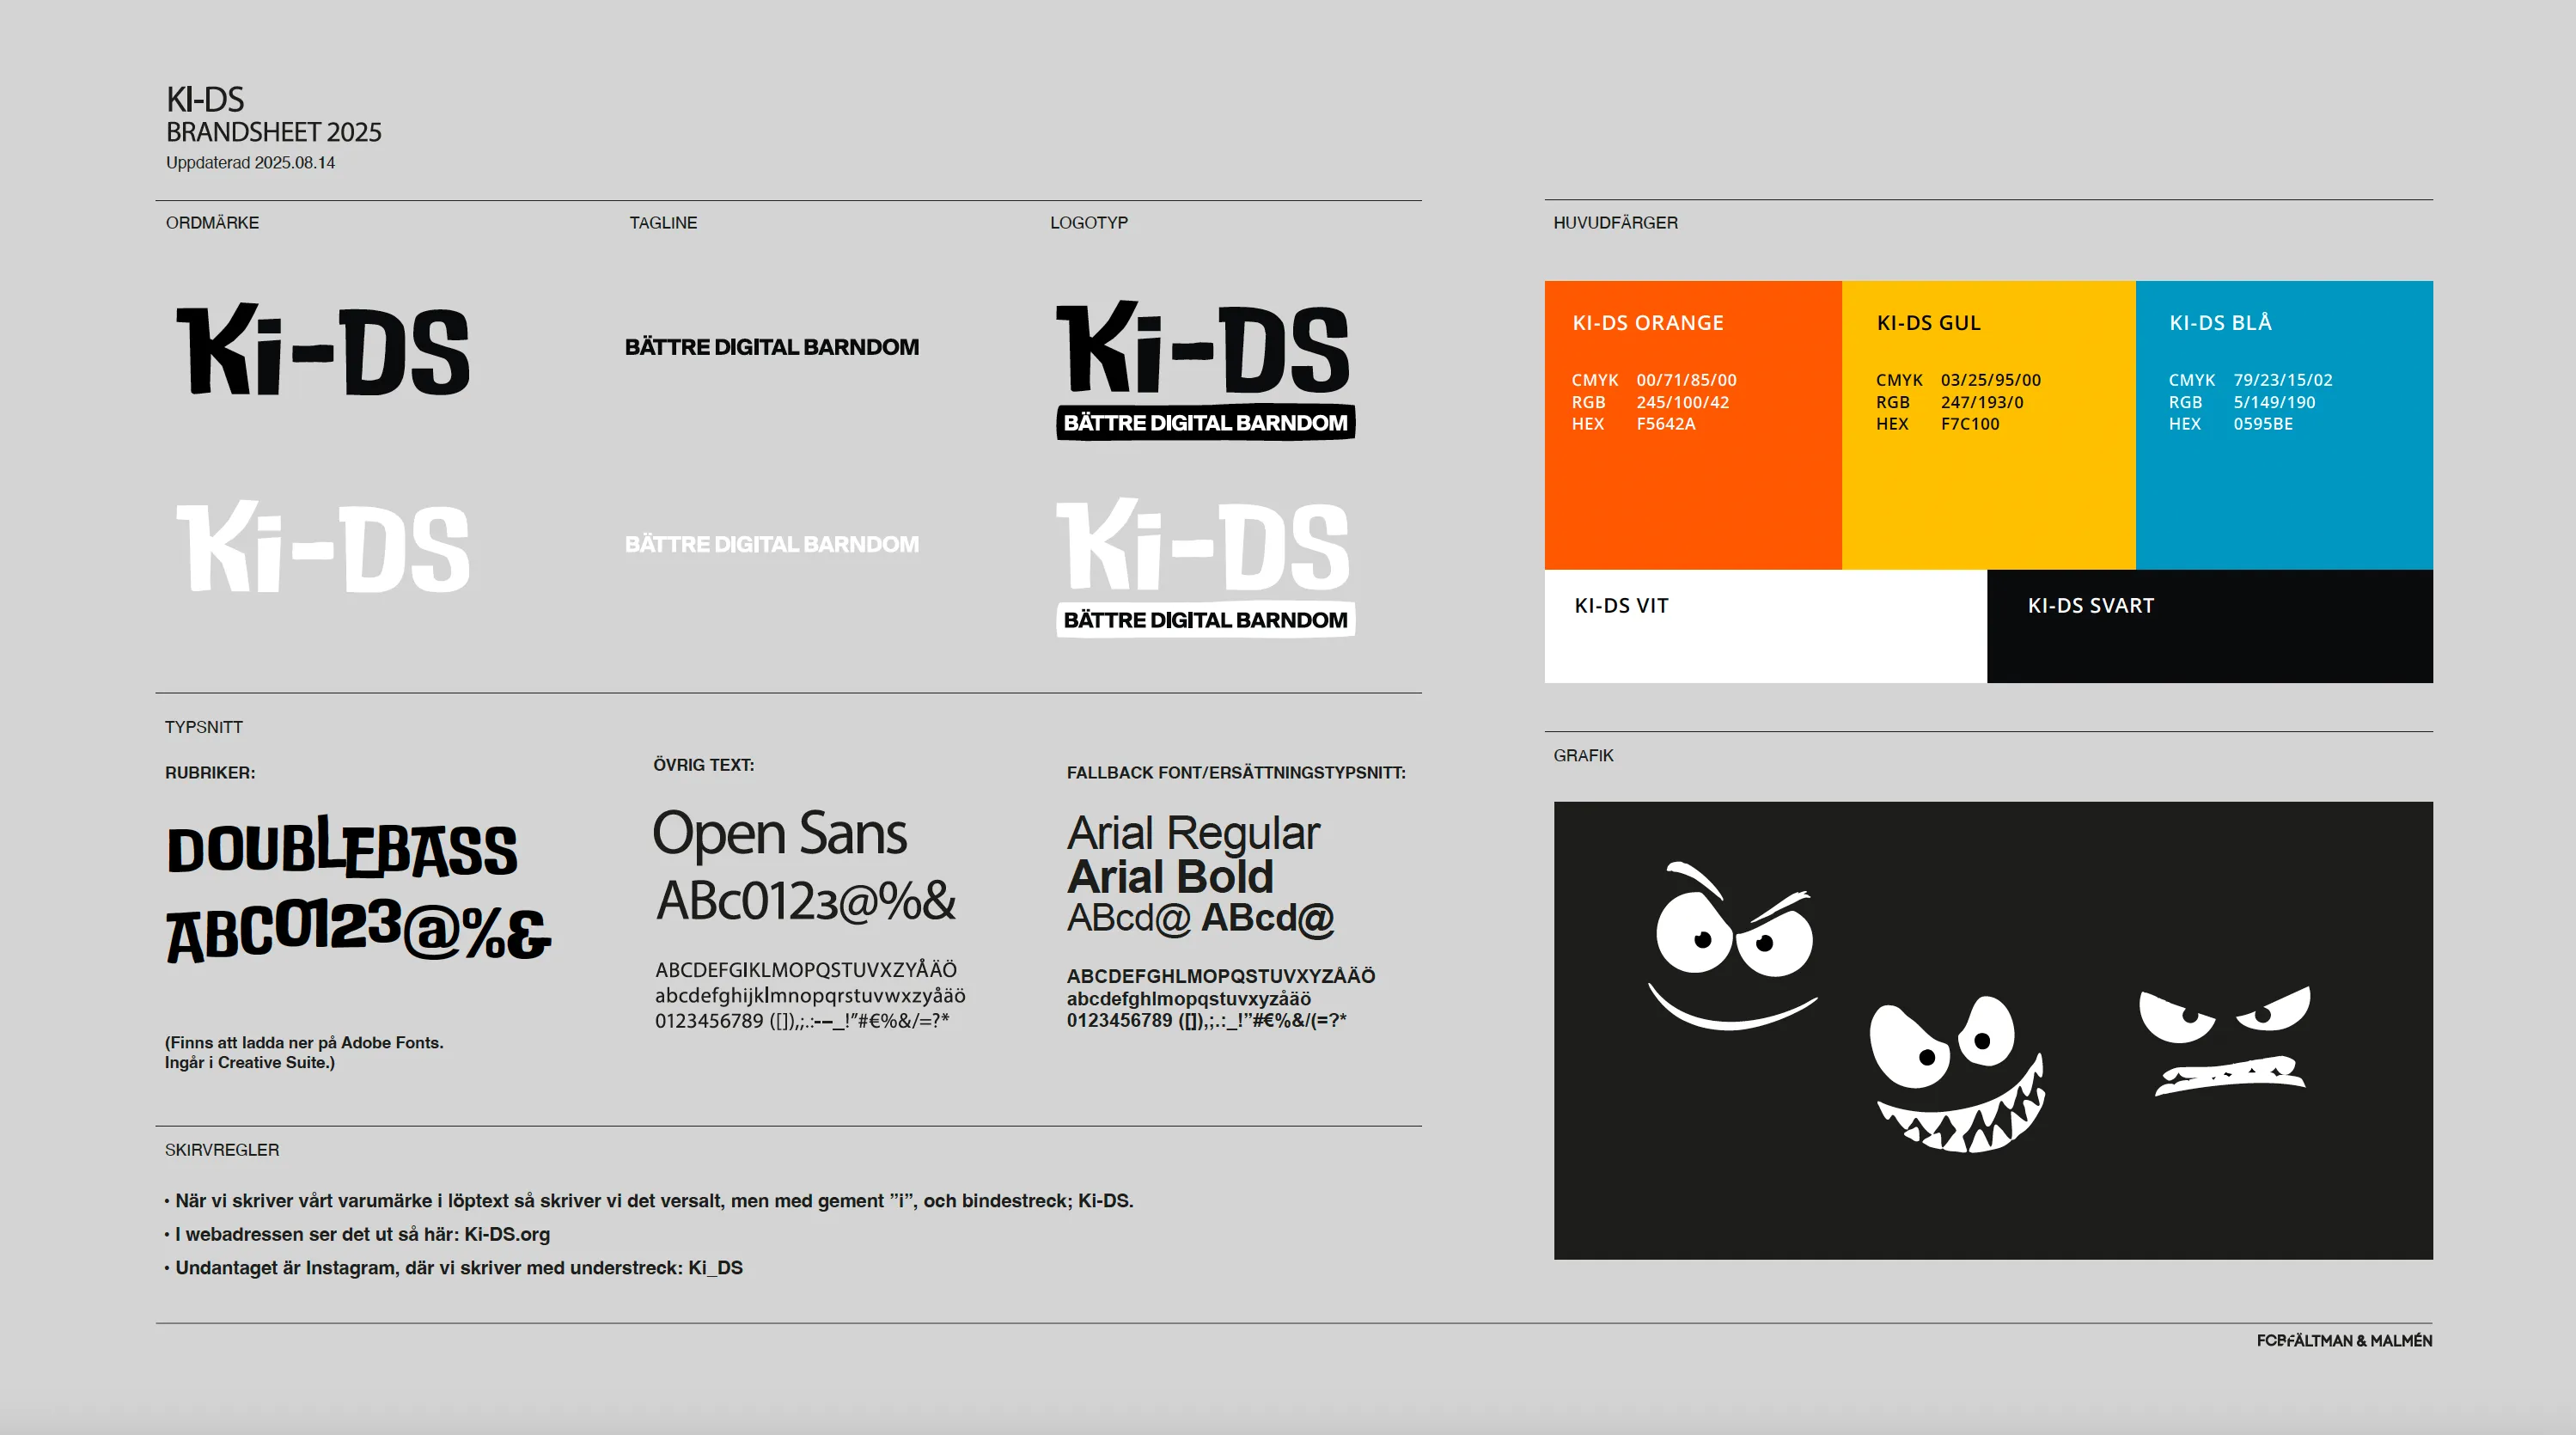2576x1435 pixels.
Task: Click the blue CMYK value 79/23/15/02
Action: [x=2283, y=380]
